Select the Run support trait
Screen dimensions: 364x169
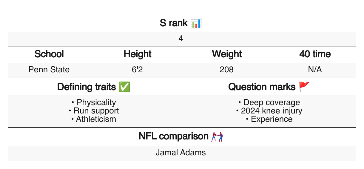coord(96,111)
